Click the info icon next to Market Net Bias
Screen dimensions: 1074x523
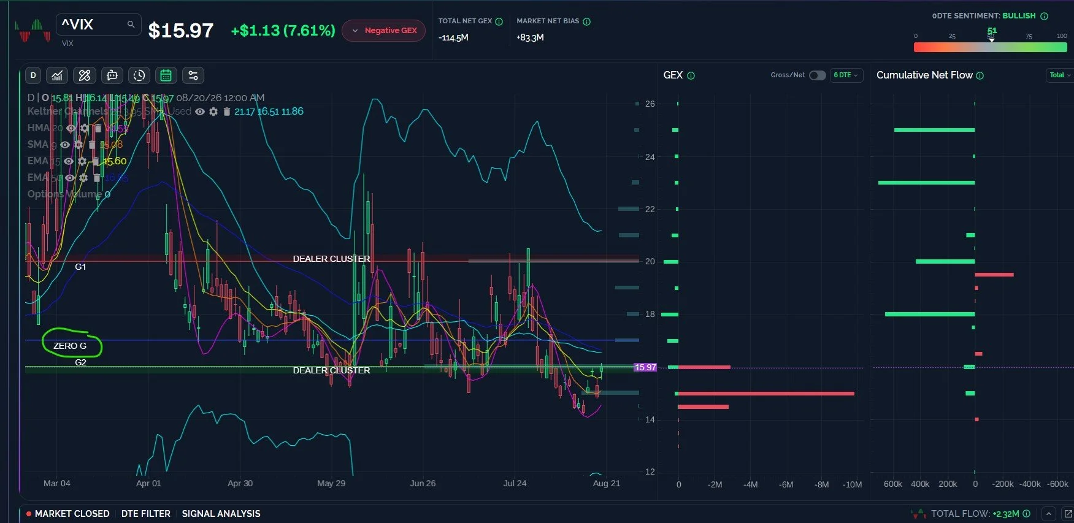click(x=586, y=21)
